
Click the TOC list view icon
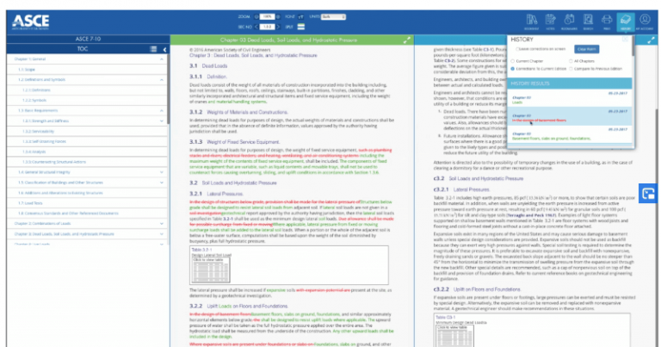pyautogui.click(x=153, y=49)
